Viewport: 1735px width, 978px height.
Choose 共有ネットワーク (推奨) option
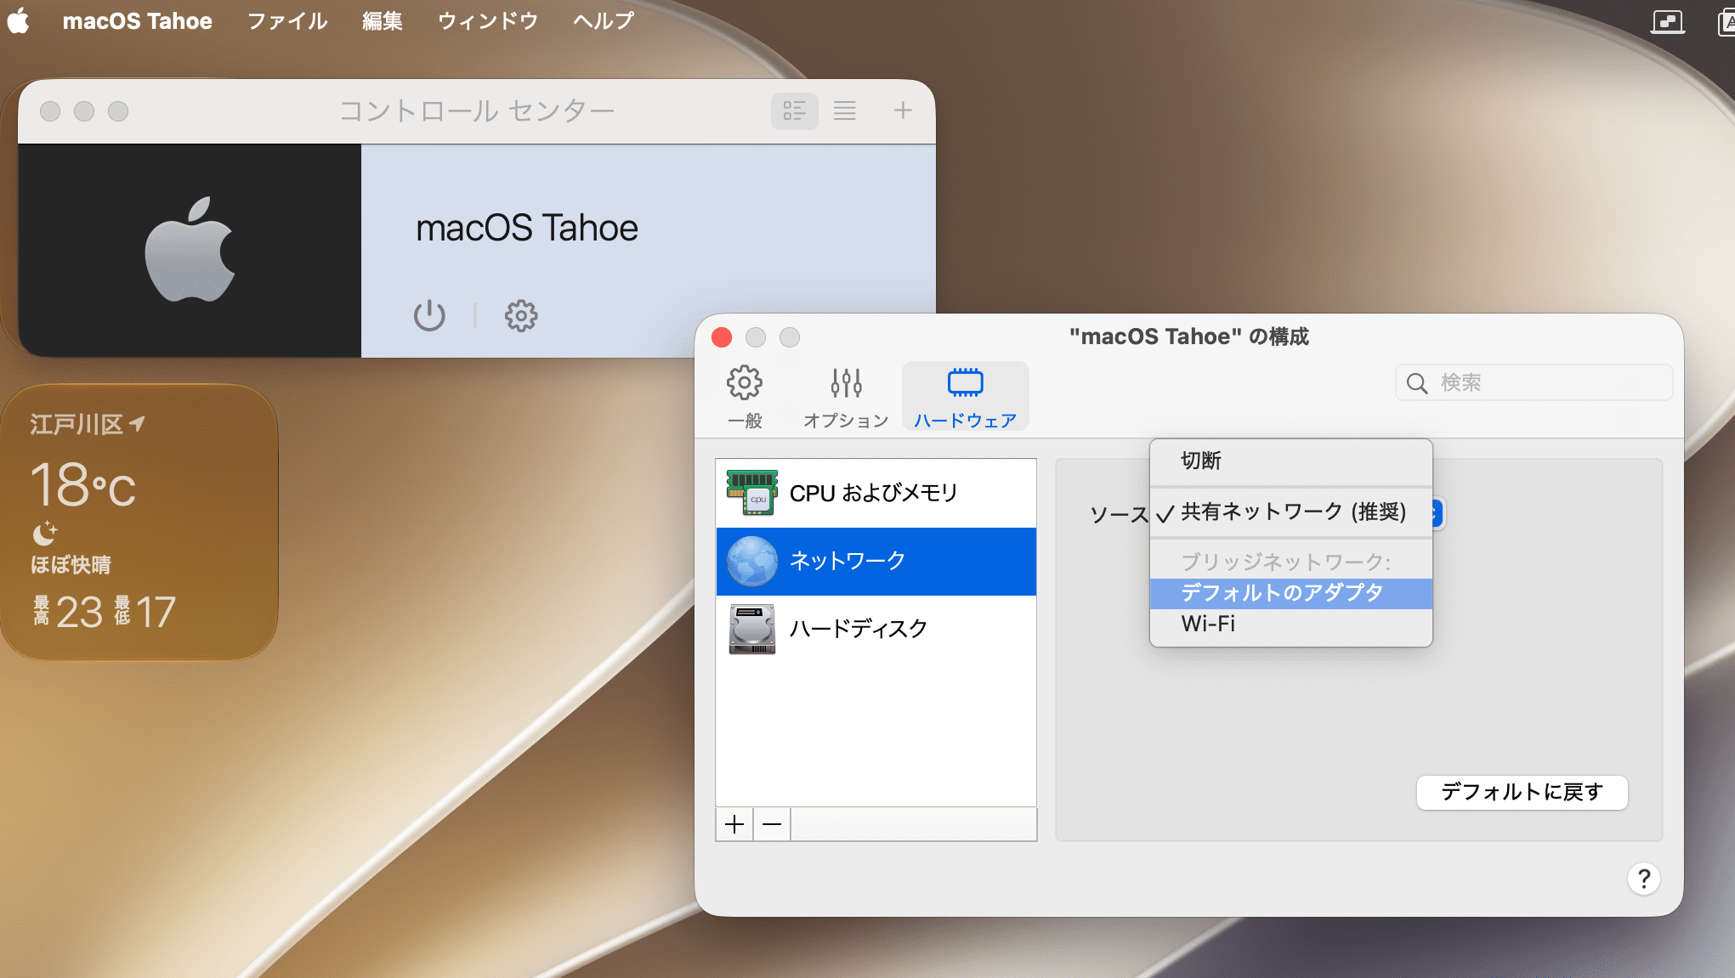pyautogui.click(x=1290, y=512)
